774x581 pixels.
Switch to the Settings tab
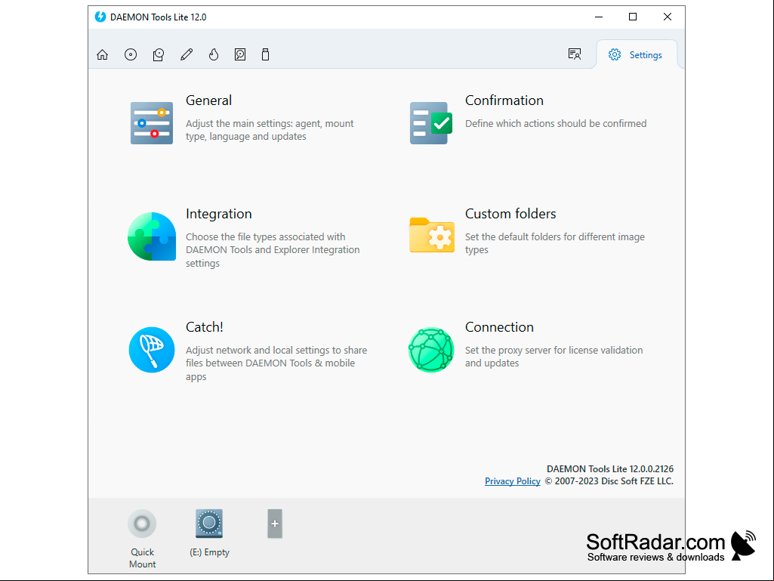[x=637, y=55]
